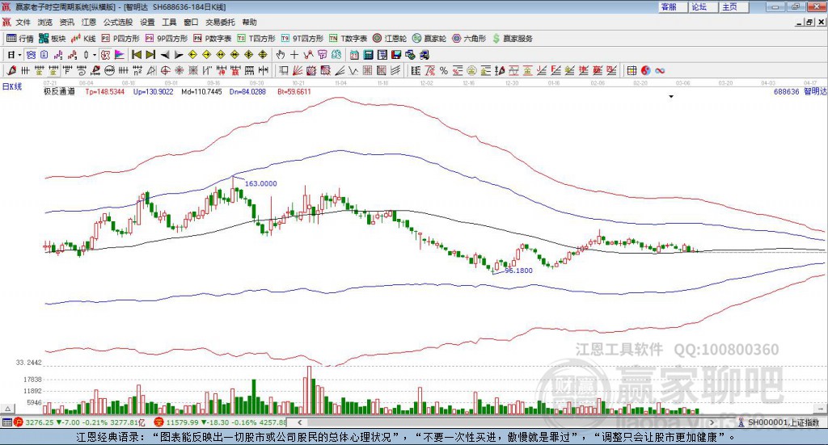Click the 96.1800 low price label
This screenshot has height=445, width=828.
518,271
